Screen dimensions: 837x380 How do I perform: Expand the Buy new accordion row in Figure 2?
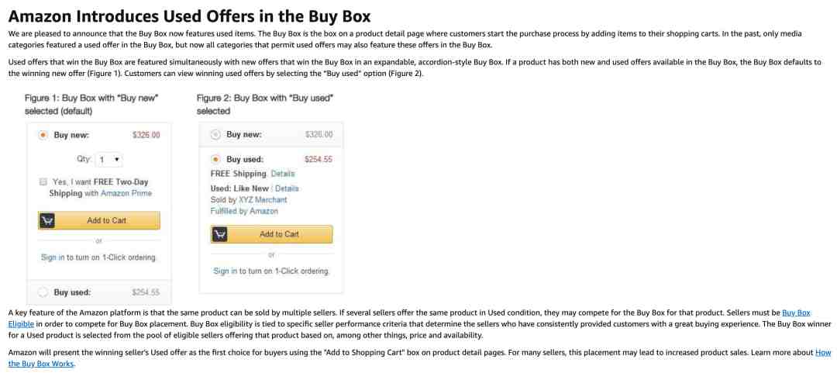272,135
